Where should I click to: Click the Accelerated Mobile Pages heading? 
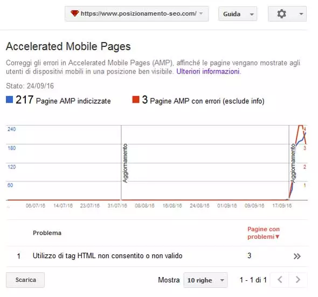[x=68, y=46]
